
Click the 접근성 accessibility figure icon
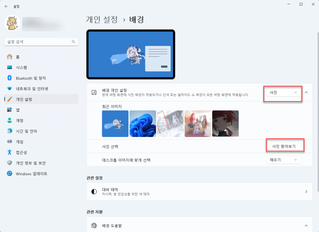coord(9,152)
